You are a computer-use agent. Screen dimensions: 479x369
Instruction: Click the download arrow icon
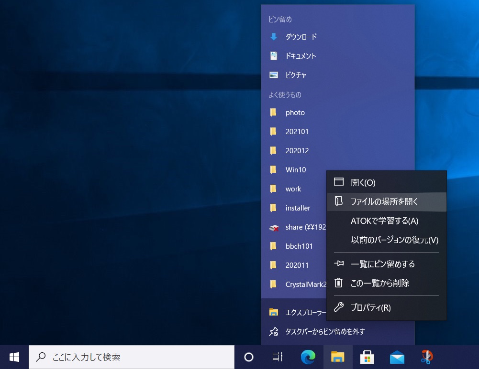(273, 37)
